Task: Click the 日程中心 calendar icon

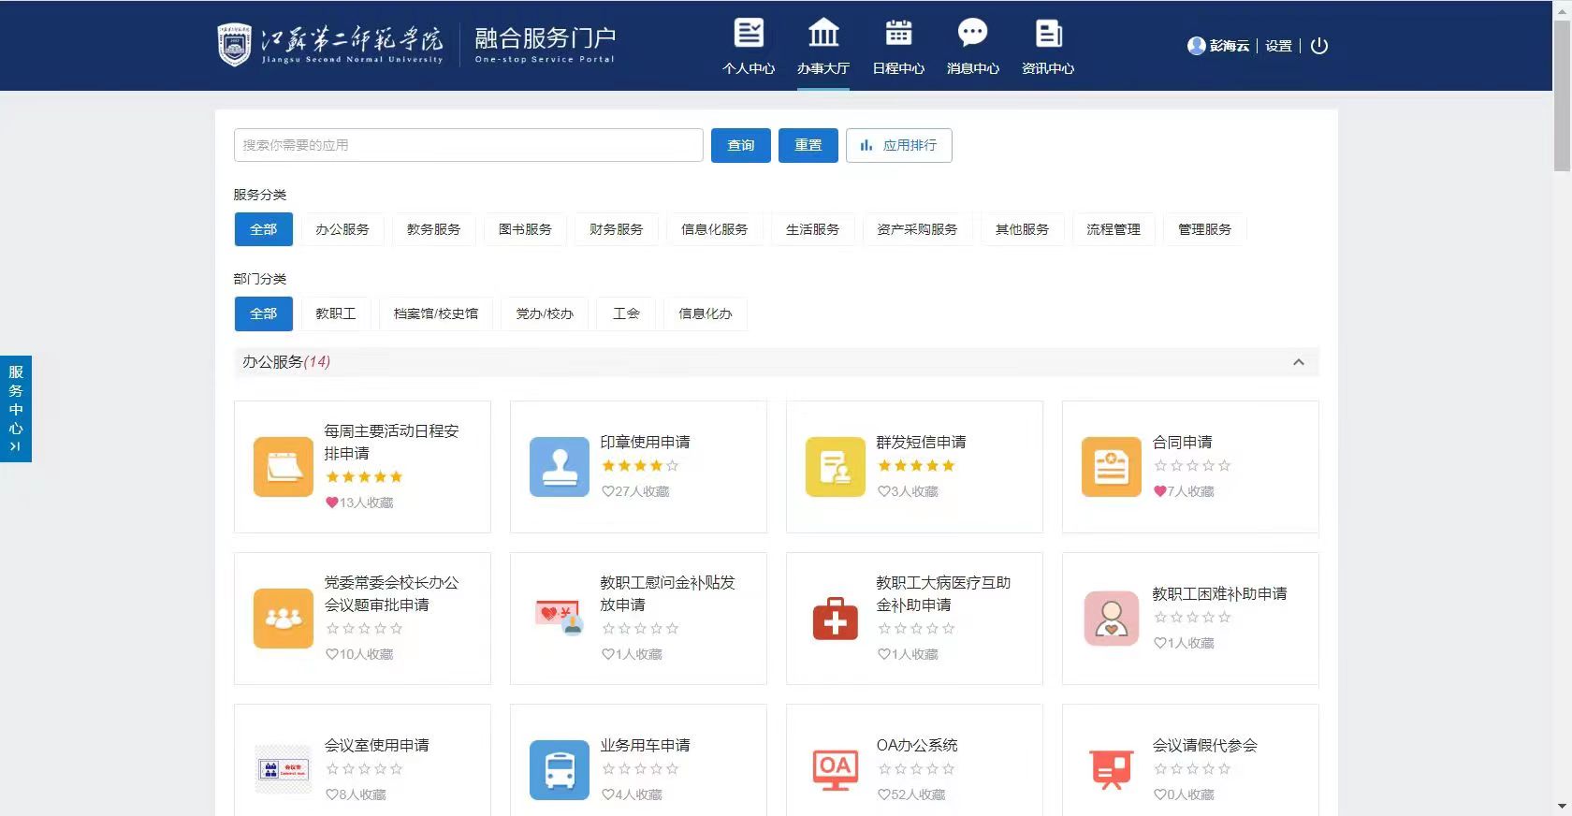Action: 898,34
